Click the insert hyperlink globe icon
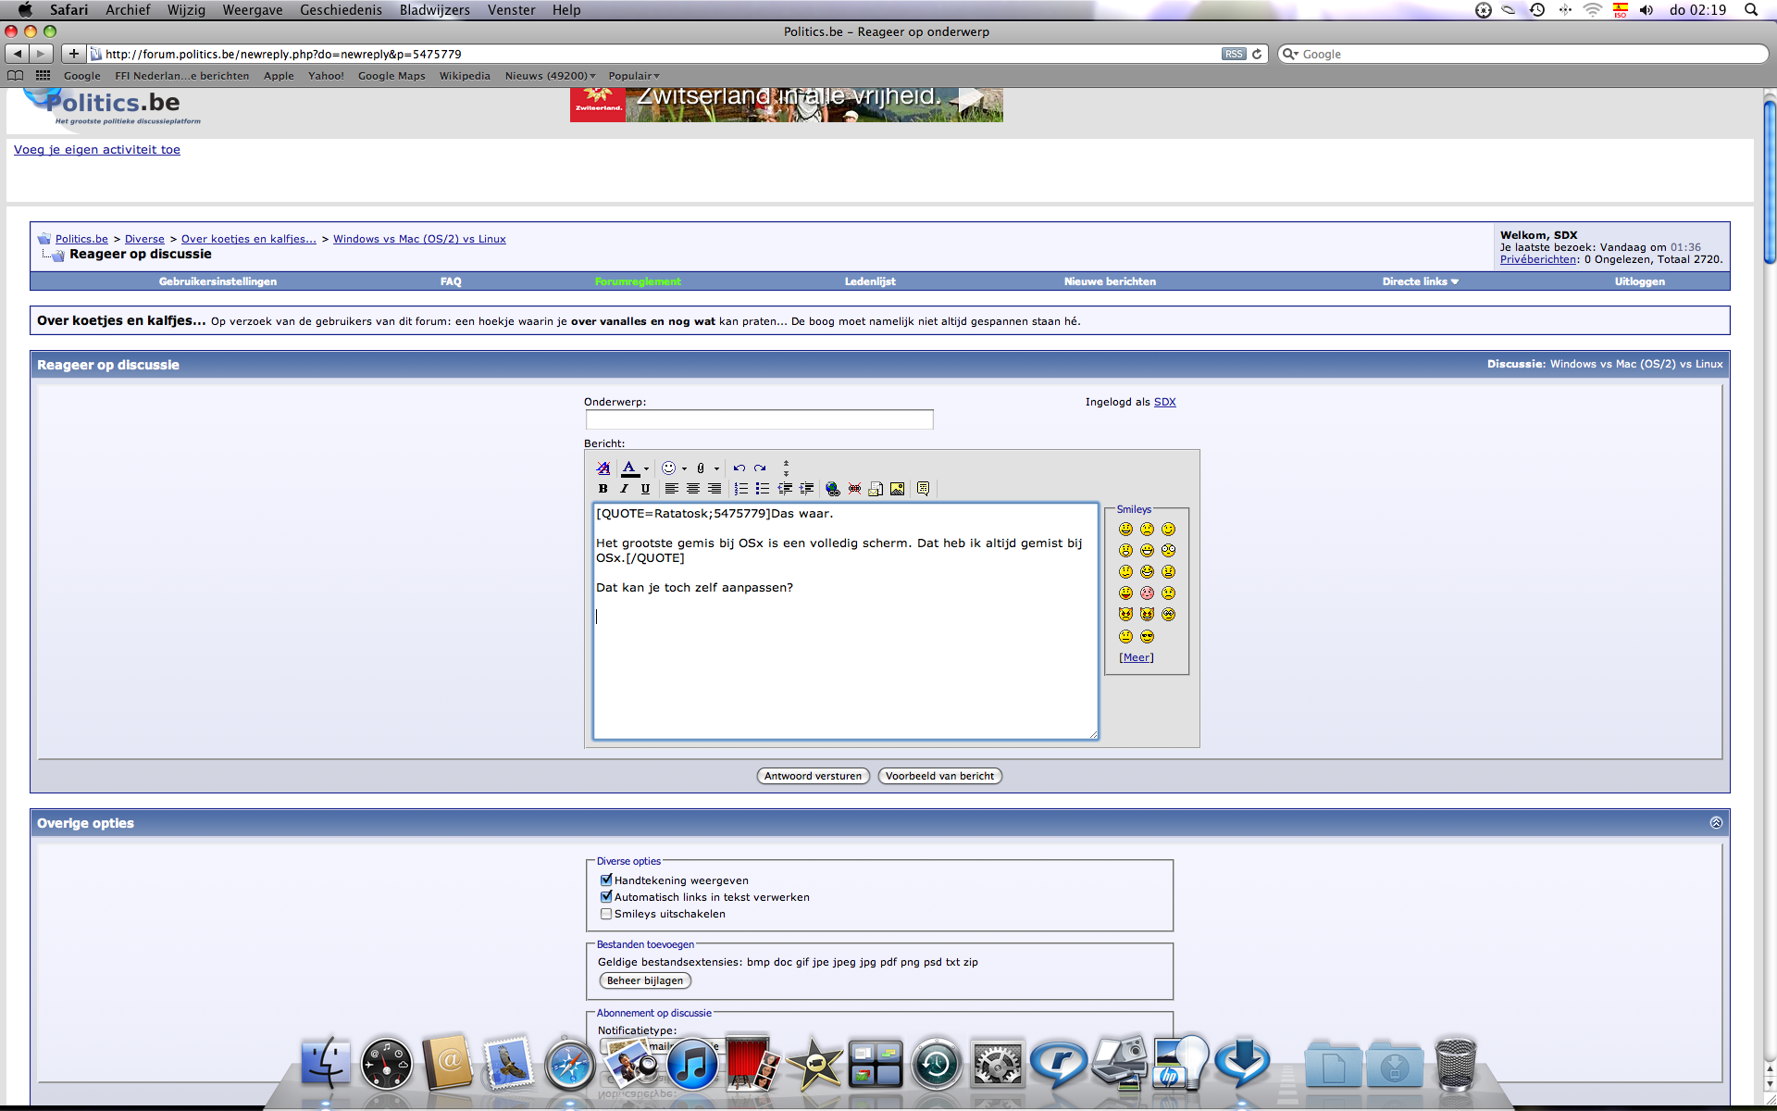The image size is (1777, 1111). [832, 489]
